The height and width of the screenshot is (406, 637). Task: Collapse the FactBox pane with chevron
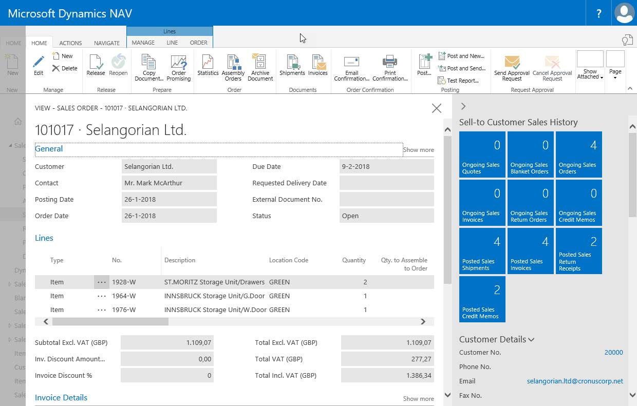click(463, 106)
